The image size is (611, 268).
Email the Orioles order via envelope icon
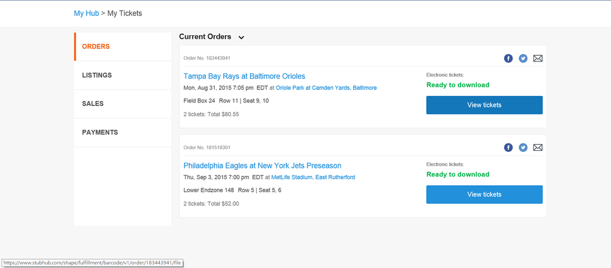[538, 58]
